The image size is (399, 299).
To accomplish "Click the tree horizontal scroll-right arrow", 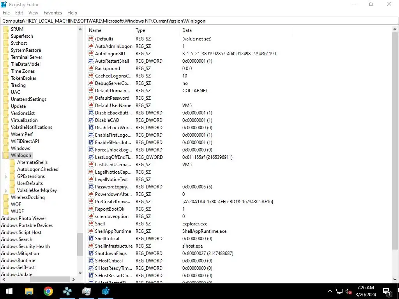I will point(74,279).
